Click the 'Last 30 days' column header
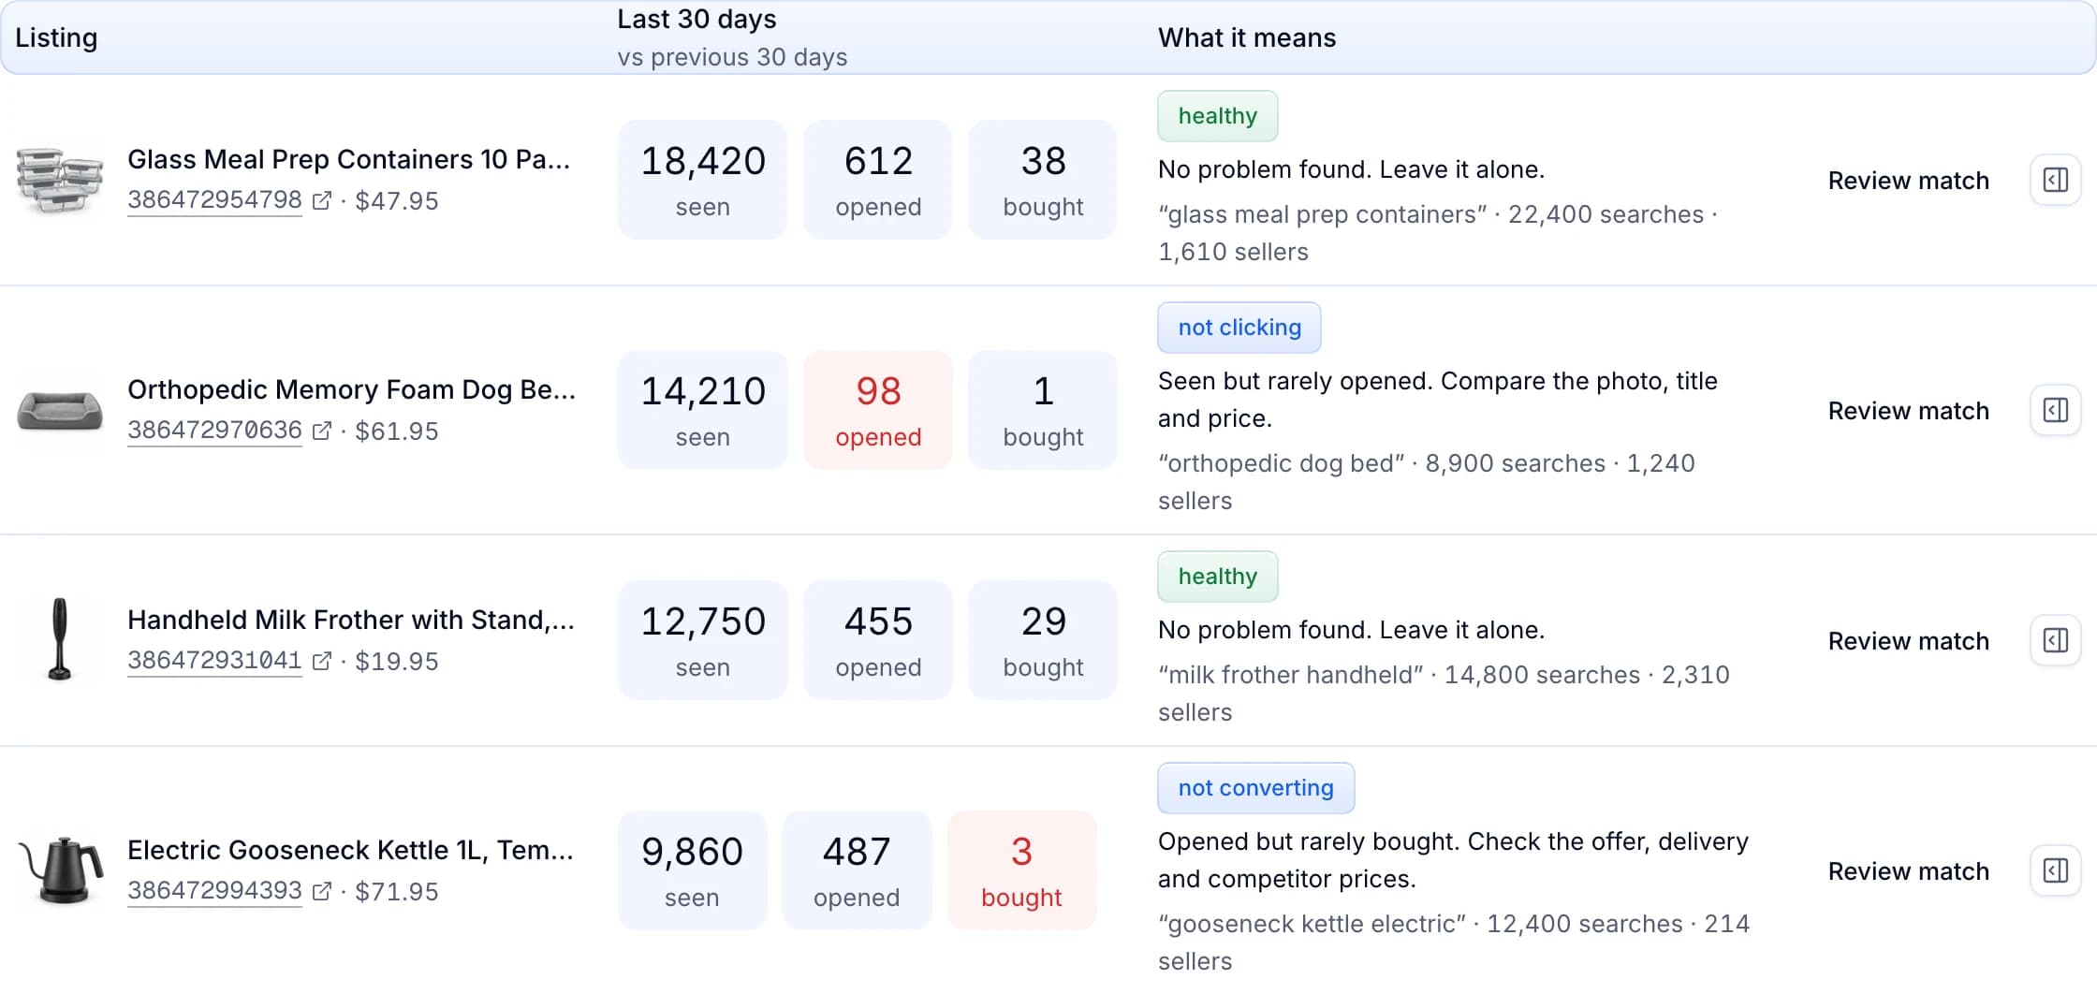 [697, 19]
